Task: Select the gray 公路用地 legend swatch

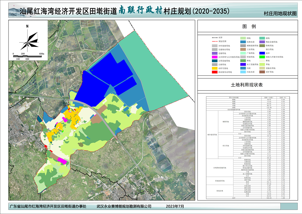Action: (214, 65)
